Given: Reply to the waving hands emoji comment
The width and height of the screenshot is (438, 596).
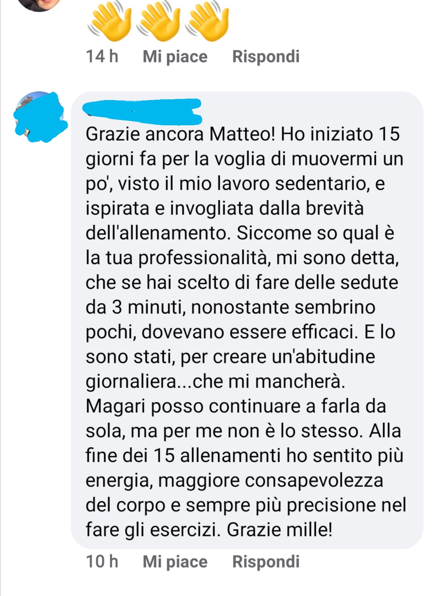Looking at the screenshot, I should click(266, 56).
